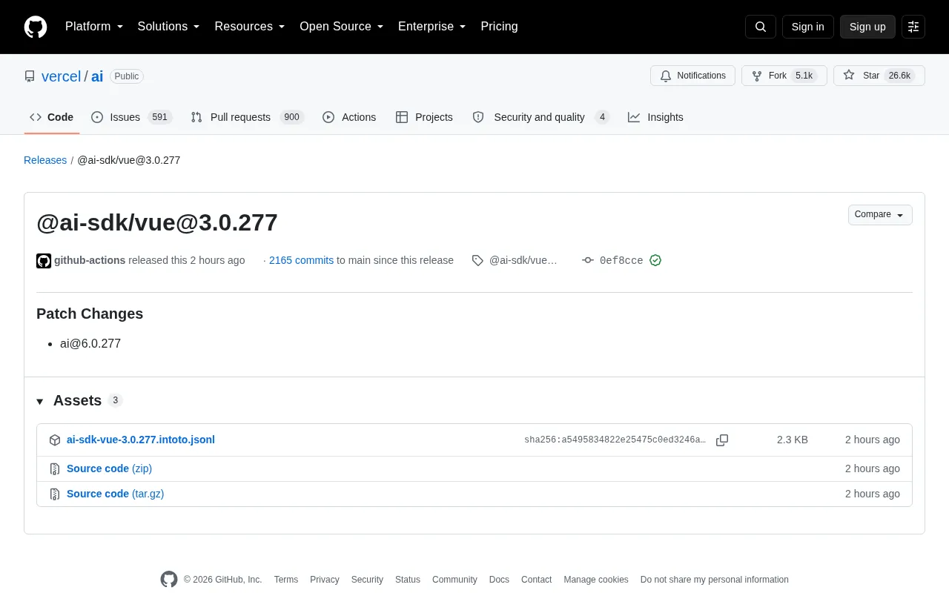Viewport: 949px width, 593px height.
Task: Open the vercel owner link
Action: point(61,76)
